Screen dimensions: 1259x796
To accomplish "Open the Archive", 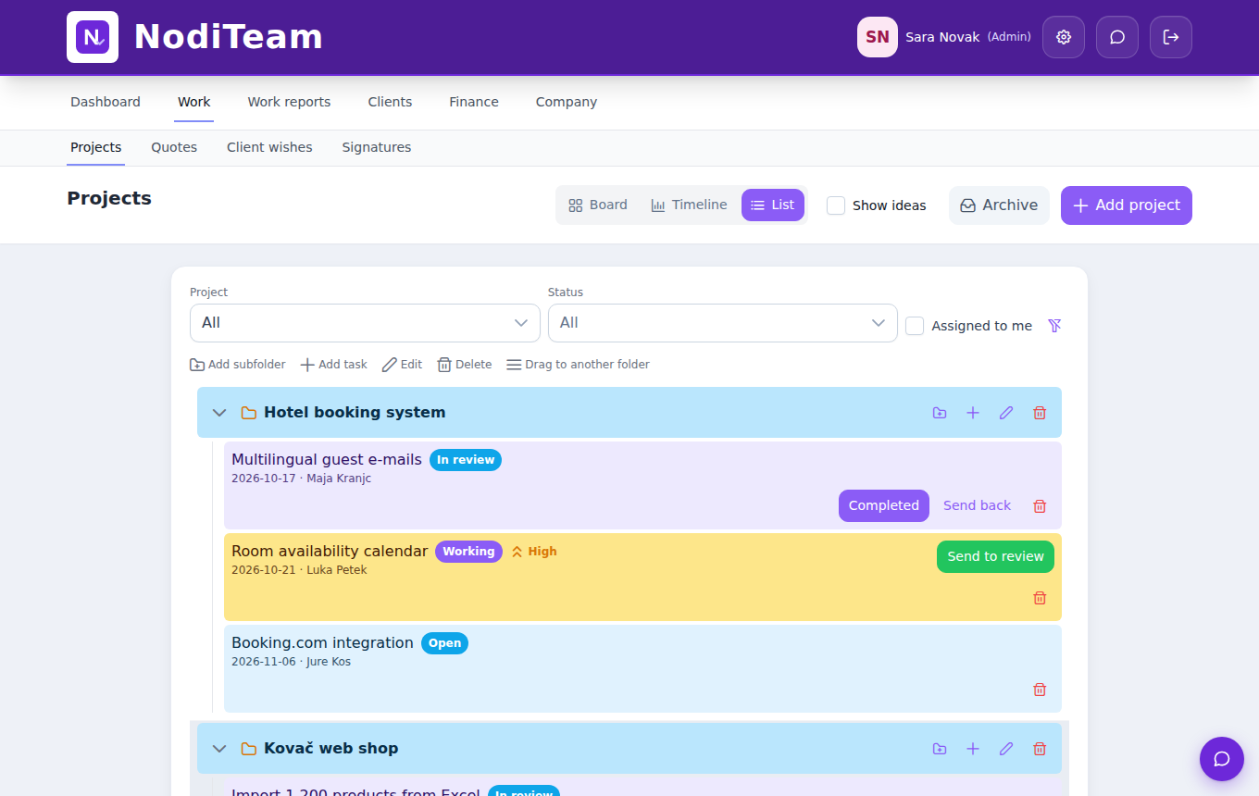I will click(999, 205).
